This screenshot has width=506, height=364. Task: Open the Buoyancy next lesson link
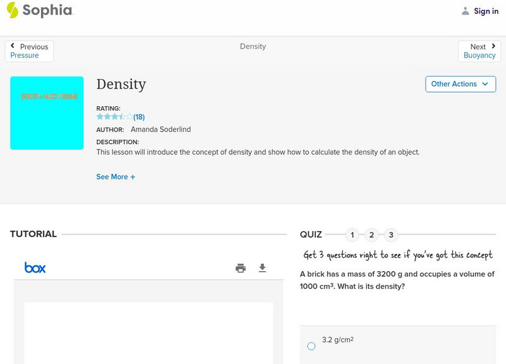click(479, 56)
